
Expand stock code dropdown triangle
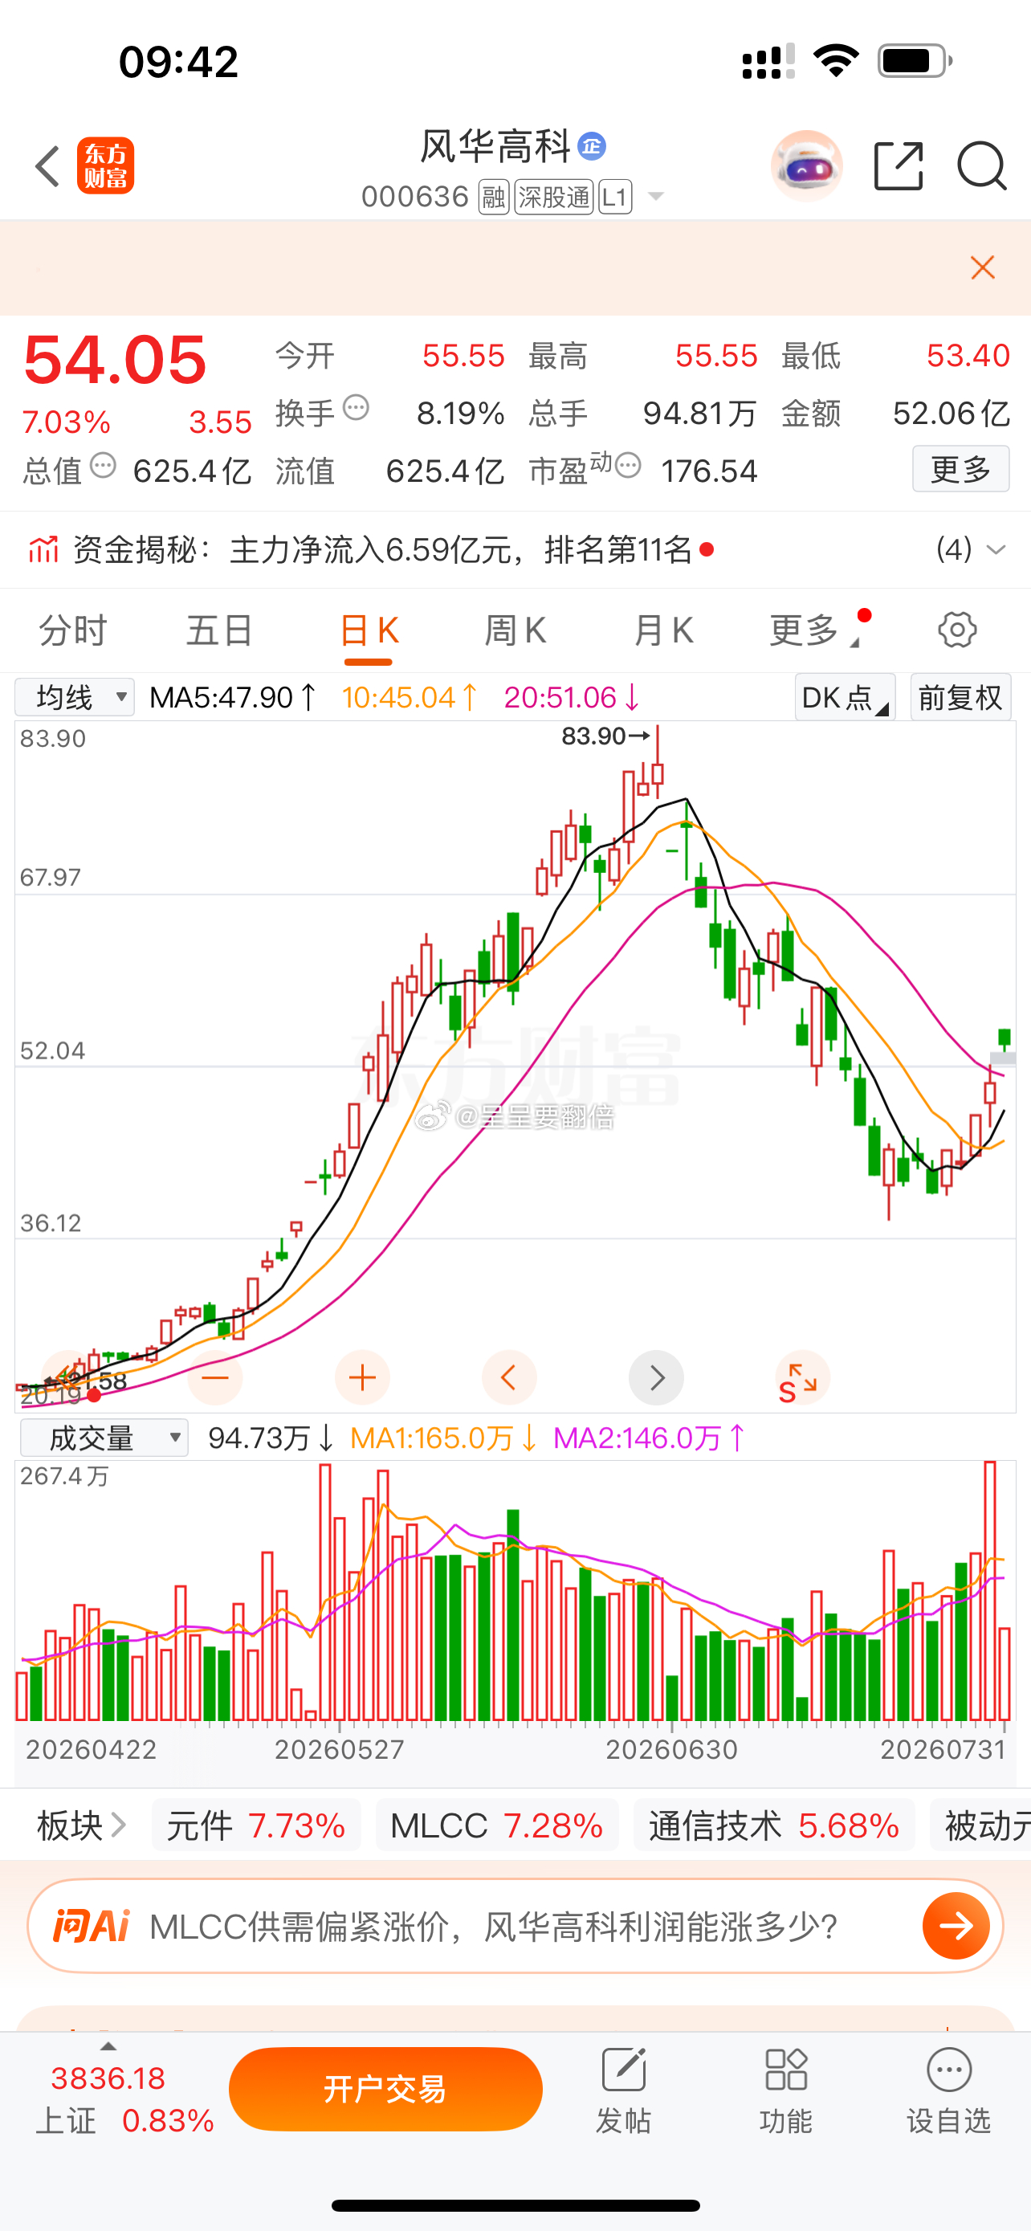pyautogui.click(x=656, y=197)
